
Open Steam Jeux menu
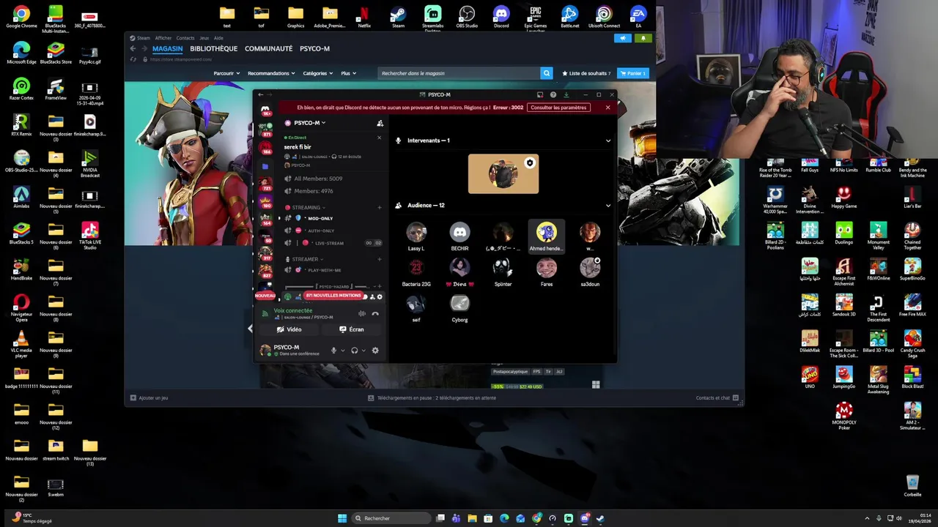(204, 38)
